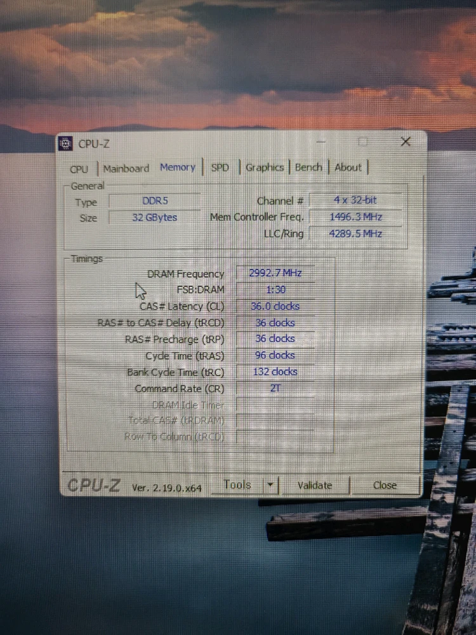Switch to the Graphics tab
This screenshot has width=476, height=635.
pos(265,167)
